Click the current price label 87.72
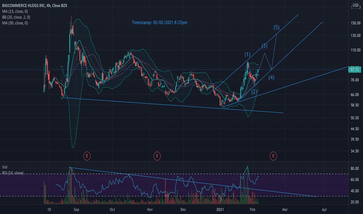 tap(355, 69)
